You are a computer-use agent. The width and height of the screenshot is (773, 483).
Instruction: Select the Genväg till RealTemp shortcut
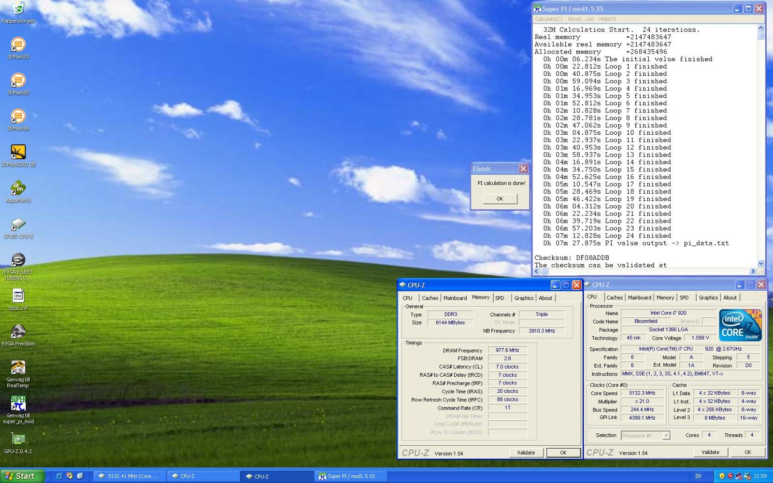coord(18,374)
